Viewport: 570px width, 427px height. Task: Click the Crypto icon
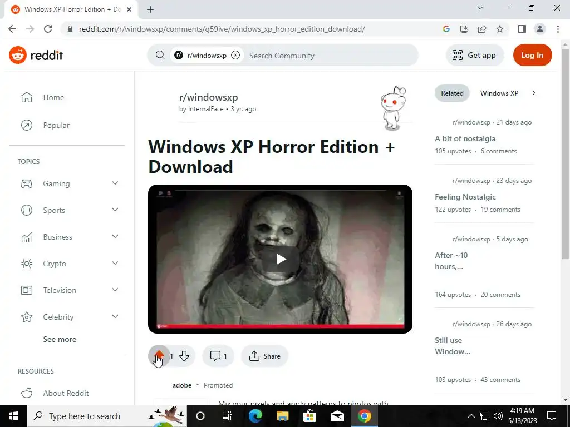27,264
